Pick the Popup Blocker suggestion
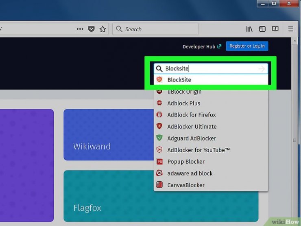This screenshot has width=301, height=226. [211, 162]
